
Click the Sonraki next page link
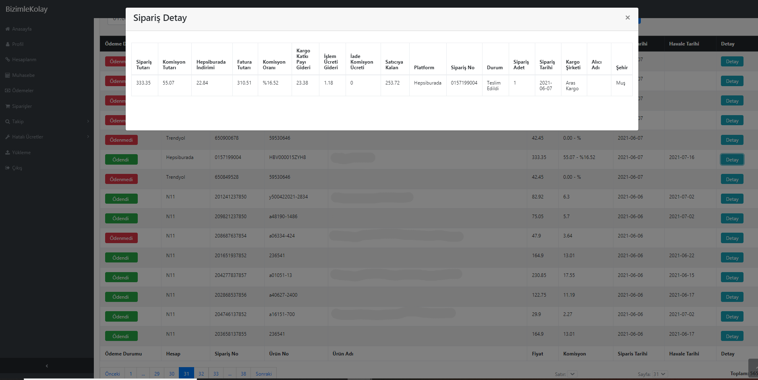pyautogui.click(x=263, y=374)
